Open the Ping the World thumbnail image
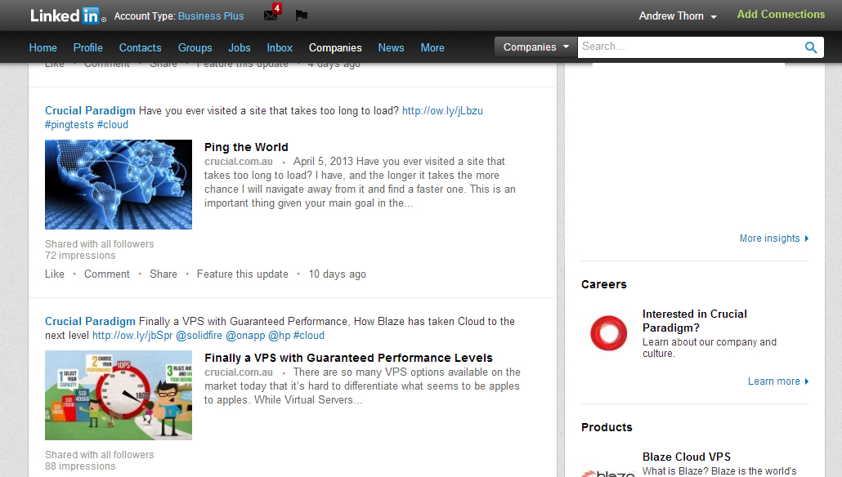 (x=119, y=185)
